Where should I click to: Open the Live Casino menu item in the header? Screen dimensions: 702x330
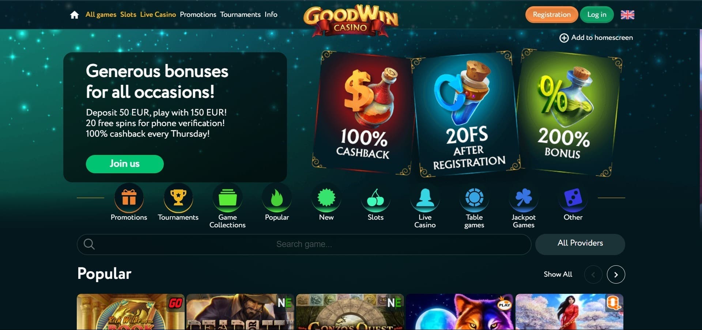pyautogui.click(x=158, y=15)
